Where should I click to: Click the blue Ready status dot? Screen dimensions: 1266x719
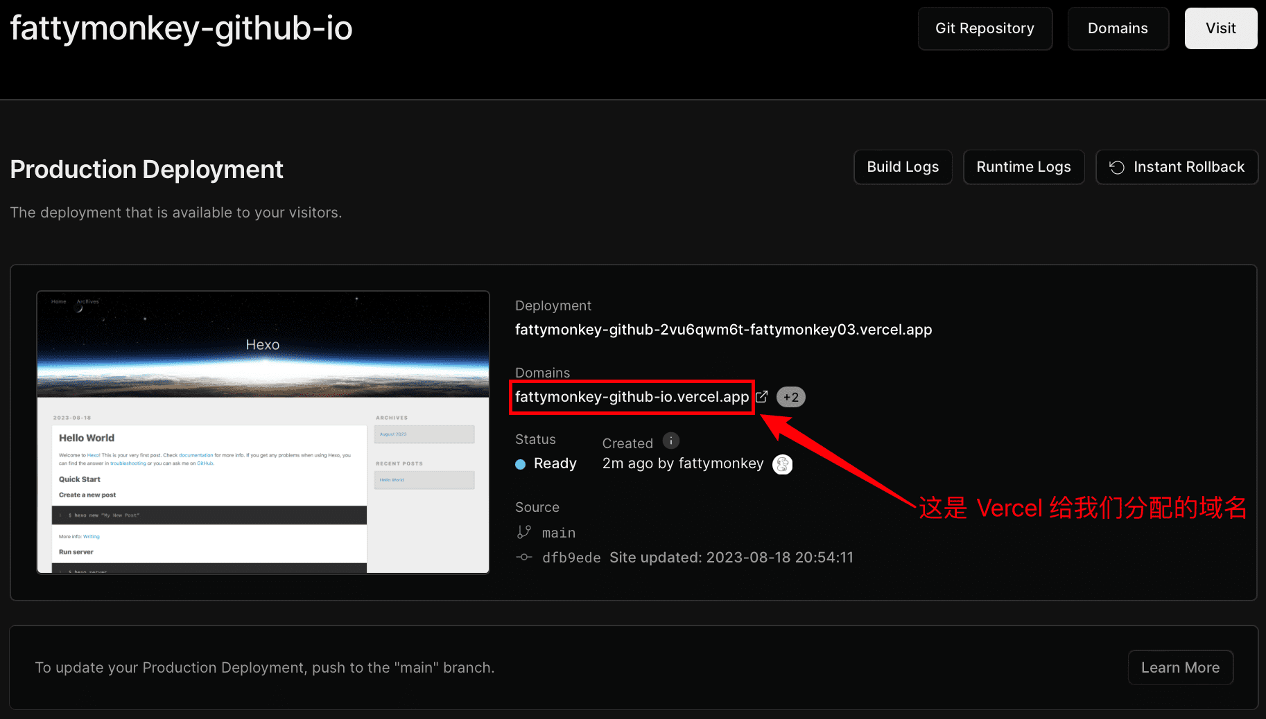pyautogui.click(x=521, y=464)
